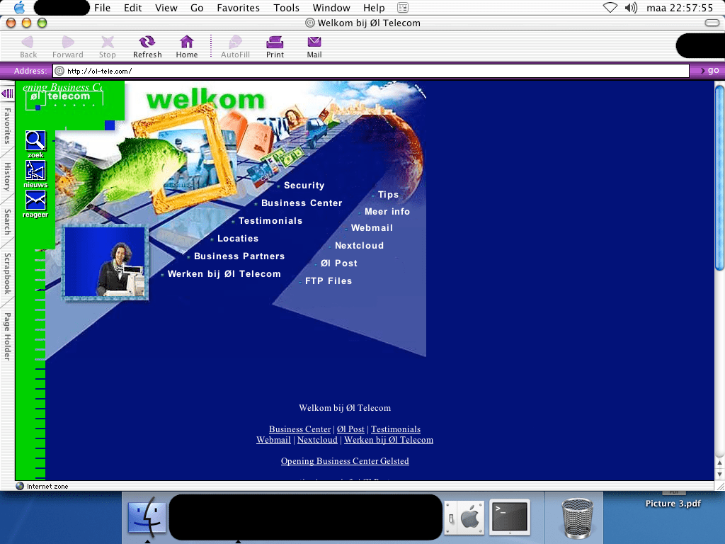Open the History side tab
725x544 pixels.
click(7, 177)
